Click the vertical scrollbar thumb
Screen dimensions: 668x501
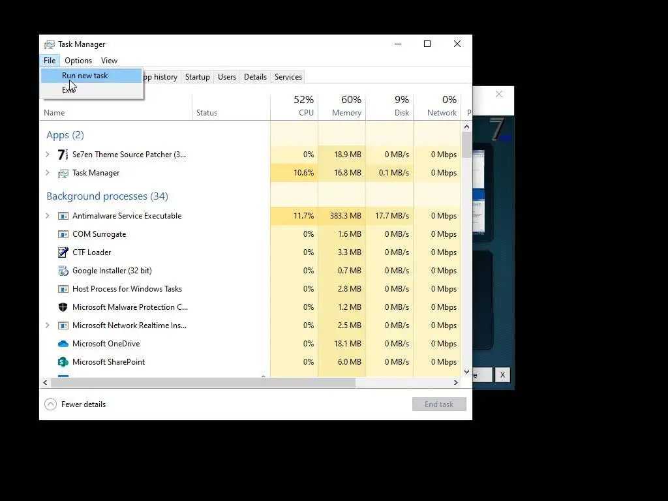click(x=466, y=145)
